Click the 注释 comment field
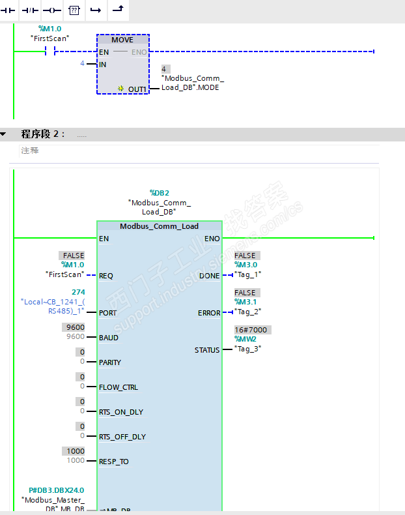 click(199, 151)
